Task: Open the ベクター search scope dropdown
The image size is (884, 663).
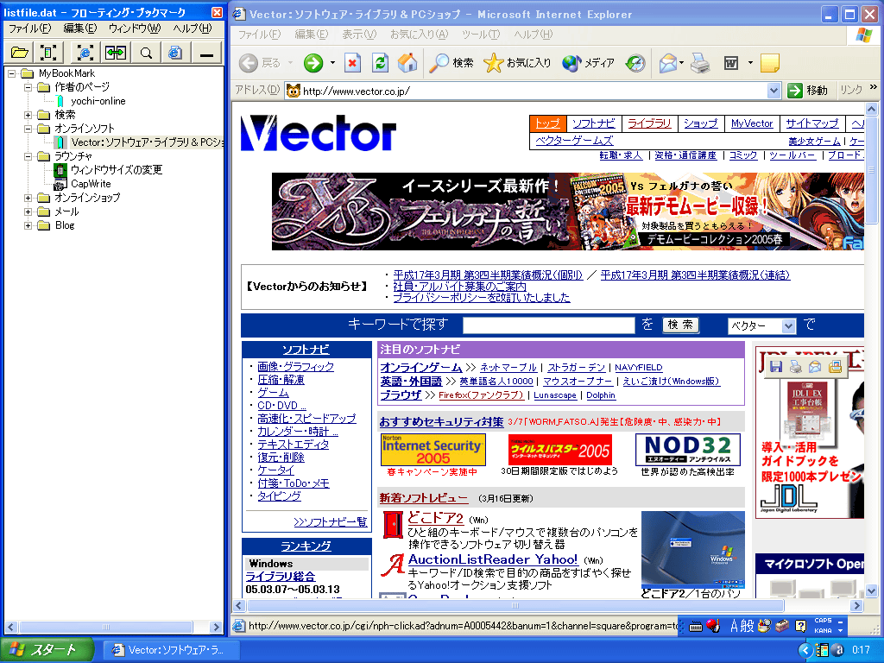Action: click(x=788, y=325)
